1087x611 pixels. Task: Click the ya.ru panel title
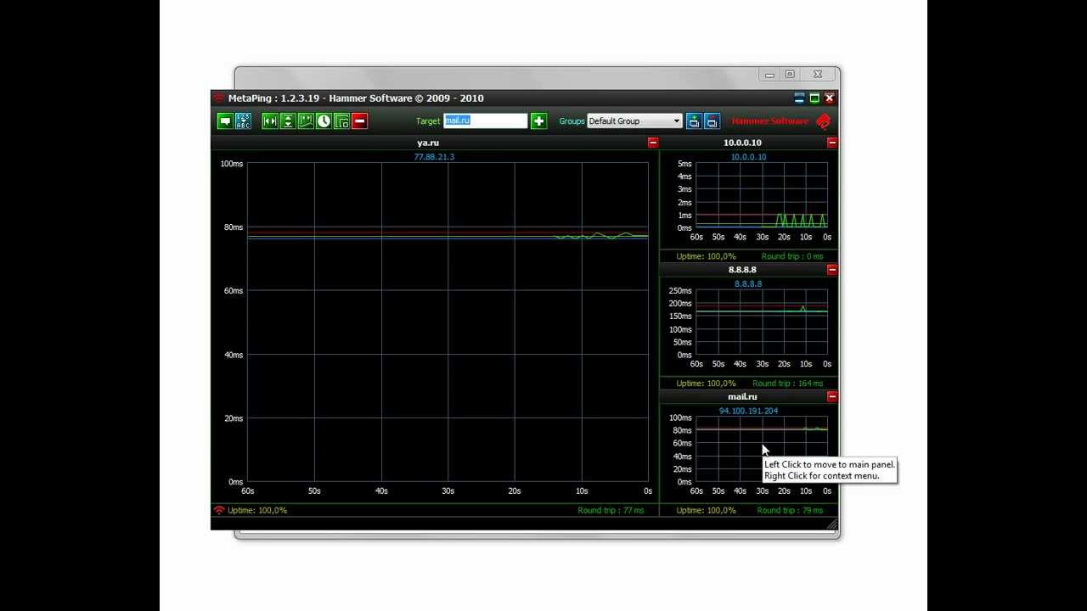[428, 143]
